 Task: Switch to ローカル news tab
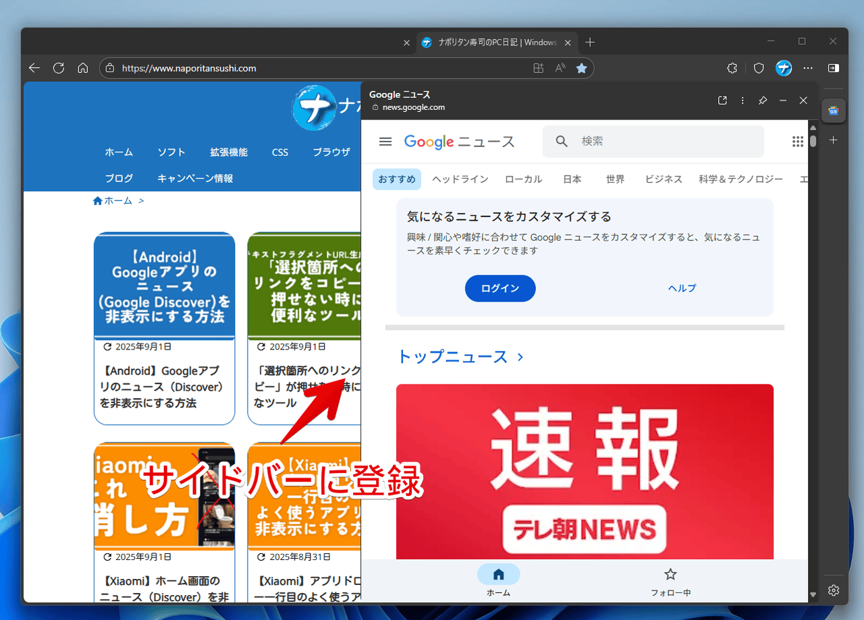[x=523, y=179]
